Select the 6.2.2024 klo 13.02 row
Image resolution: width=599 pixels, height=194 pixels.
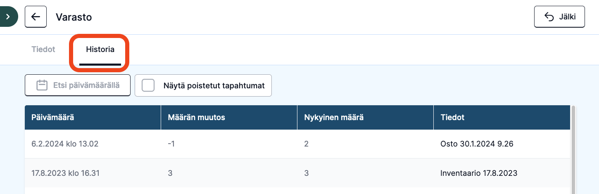tap(297, 144)
